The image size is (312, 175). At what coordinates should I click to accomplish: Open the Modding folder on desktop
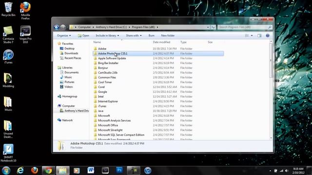click(8, 80)
